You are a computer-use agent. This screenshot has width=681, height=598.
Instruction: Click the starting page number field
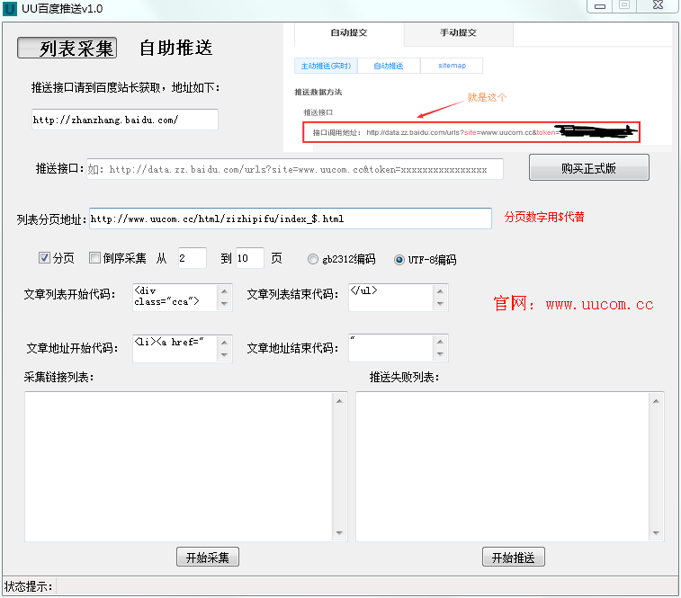pos(192,258)
